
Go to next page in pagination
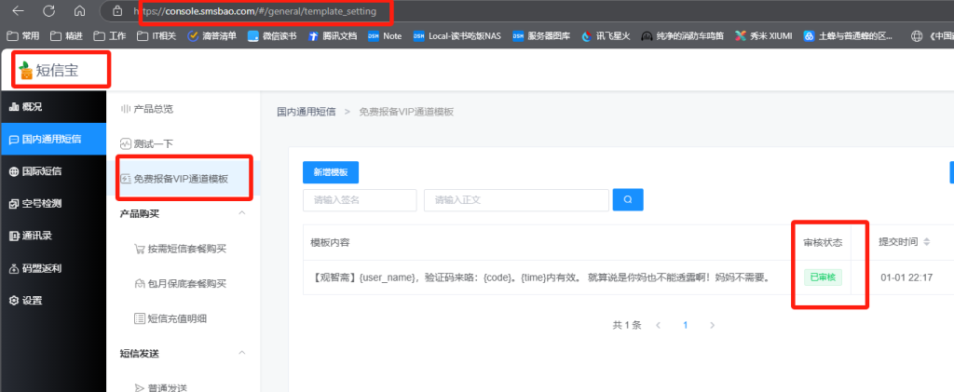[x=712, y=325]
